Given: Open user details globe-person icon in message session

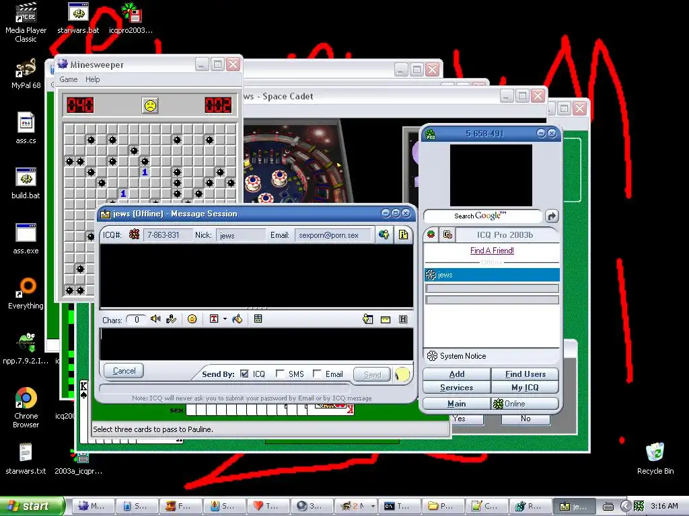Looking at the screenshot, I should (384, 234).
